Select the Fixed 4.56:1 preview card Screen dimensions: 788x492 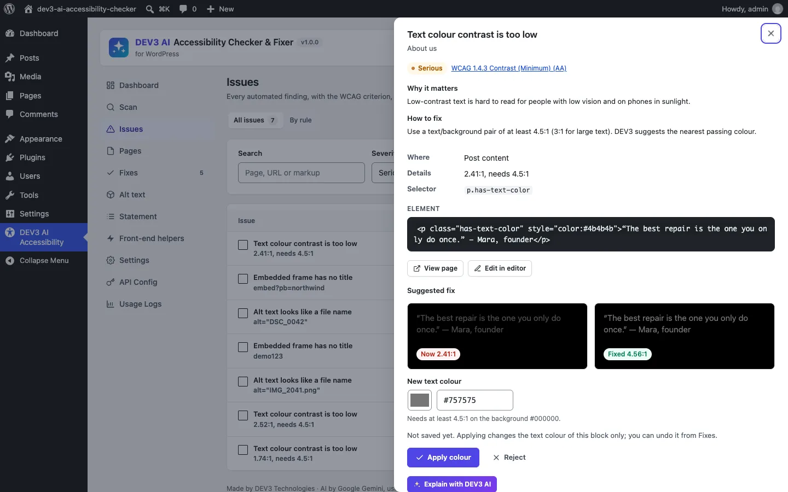tap(685, 336)
